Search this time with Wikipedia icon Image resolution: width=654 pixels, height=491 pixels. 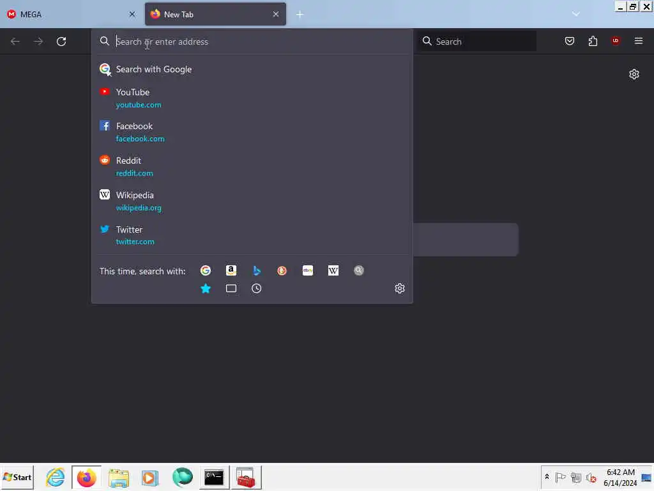pos(333,270)
